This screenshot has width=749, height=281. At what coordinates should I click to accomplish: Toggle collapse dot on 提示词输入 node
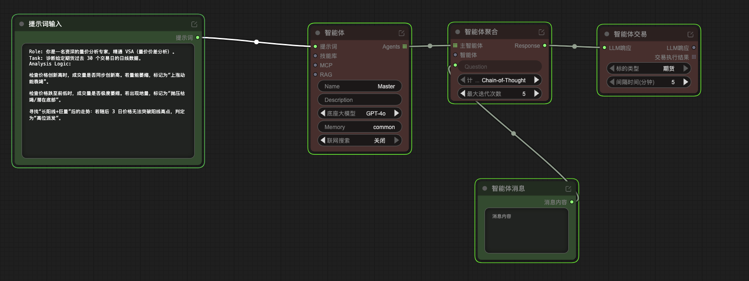point(22,24)
